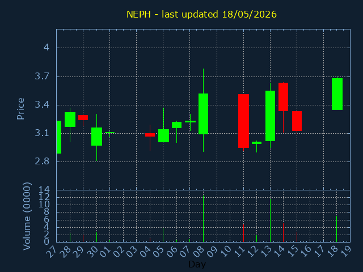The image size is (363, 272).
Task: Click the day label 28
Action: 65,251
